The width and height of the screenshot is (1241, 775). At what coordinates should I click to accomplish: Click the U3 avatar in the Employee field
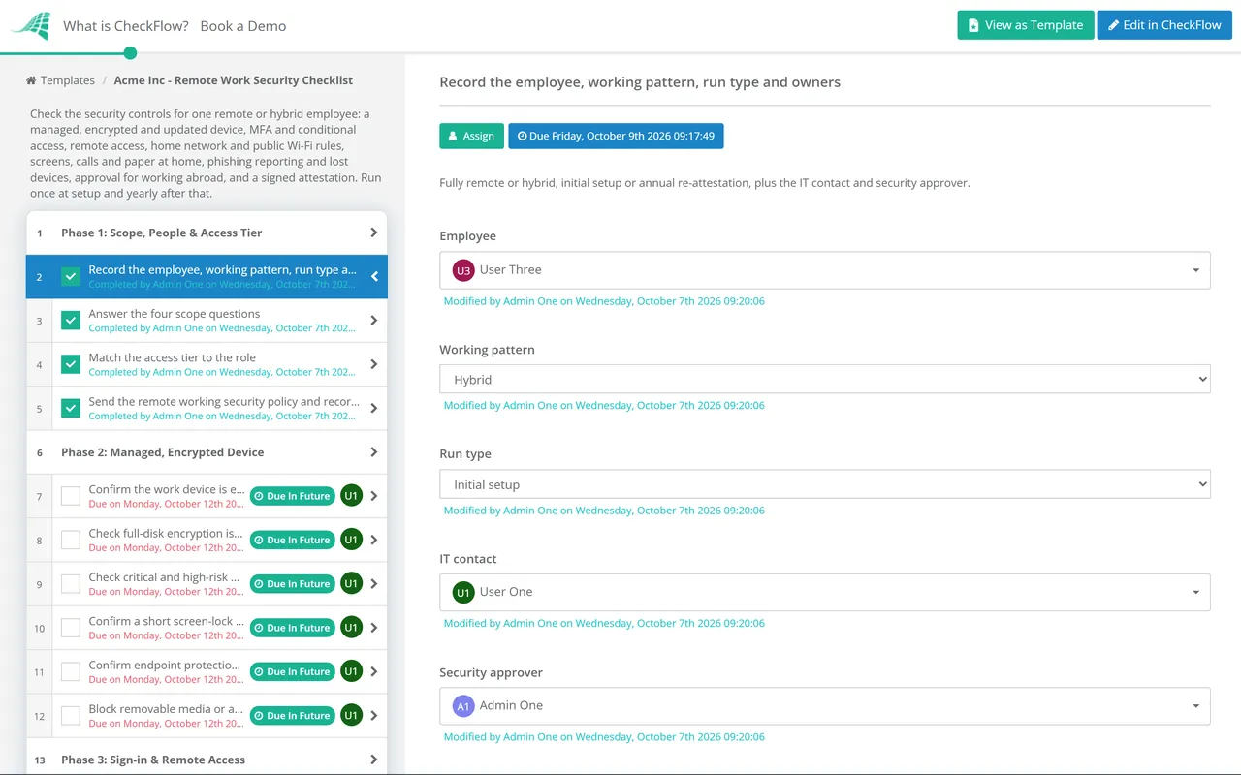463,270
